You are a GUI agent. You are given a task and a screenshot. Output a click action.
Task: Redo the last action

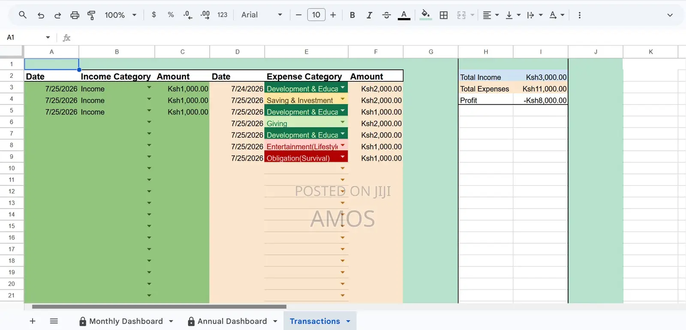tap(57, 15)
